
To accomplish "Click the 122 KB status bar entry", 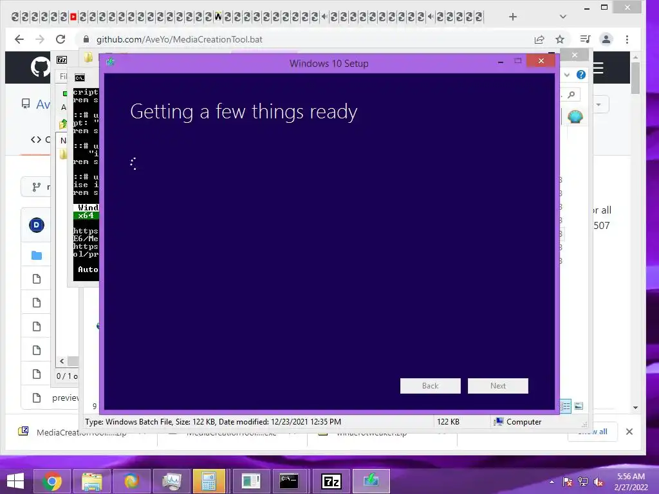I will 448,422.
